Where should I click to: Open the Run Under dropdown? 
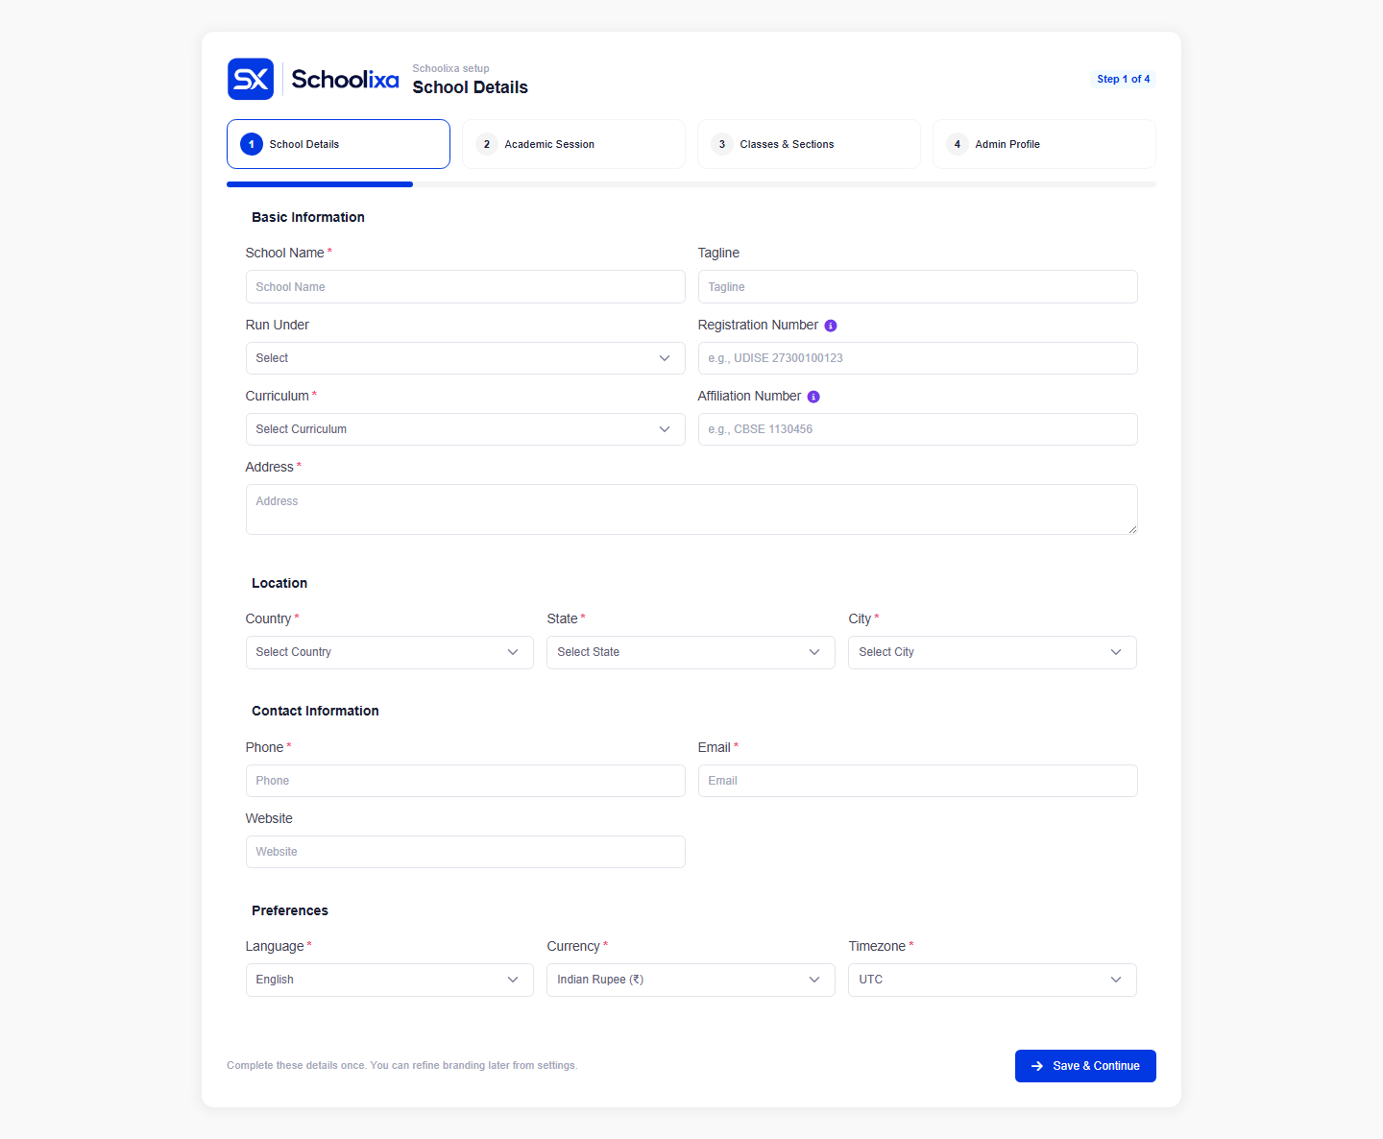tap(466, 358)
